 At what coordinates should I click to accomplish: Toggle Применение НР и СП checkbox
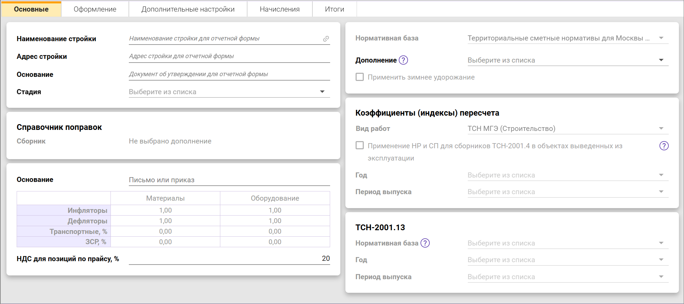pos(360,146)
